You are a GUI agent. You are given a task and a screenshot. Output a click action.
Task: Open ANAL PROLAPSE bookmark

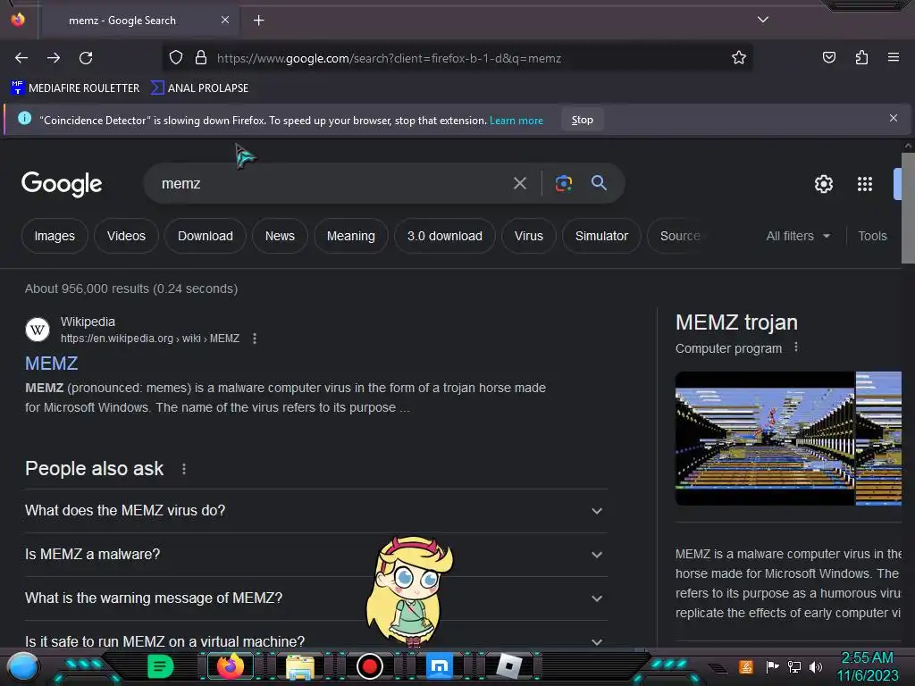click(199, 88)
